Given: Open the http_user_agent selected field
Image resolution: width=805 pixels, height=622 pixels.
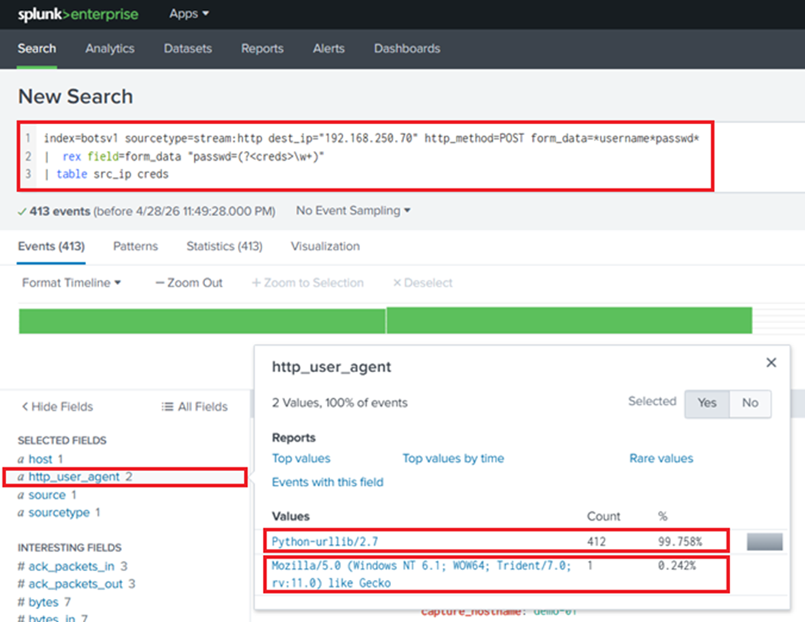Looking at the screenshot, I should click(75, 476).
